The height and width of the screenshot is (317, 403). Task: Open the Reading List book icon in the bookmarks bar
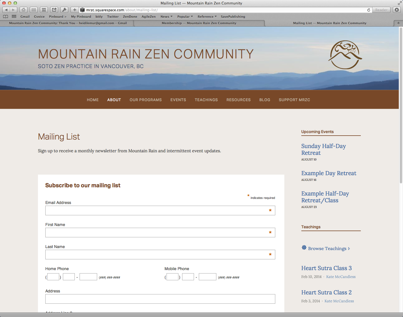[5, 17]
